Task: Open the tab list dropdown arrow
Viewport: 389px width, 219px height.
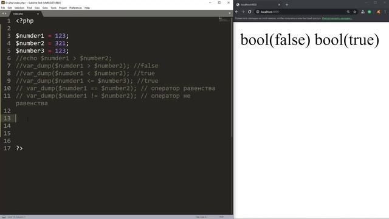Action: (x=230, y=13)
